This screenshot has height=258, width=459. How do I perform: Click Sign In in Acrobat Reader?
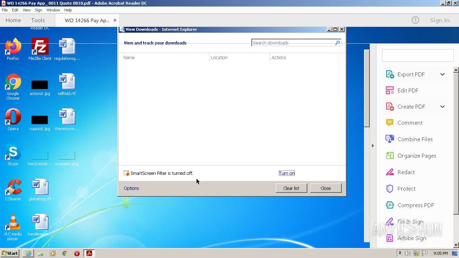tap(440, 20)
